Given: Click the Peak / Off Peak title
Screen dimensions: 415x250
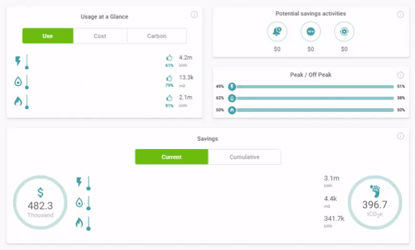Looking at the screenshot, I should tap(311, 75).
